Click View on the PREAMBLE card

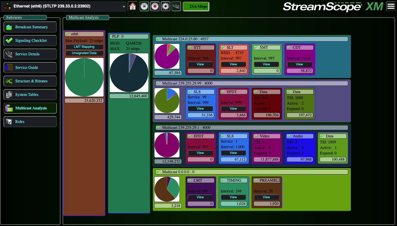coord(266,197)
